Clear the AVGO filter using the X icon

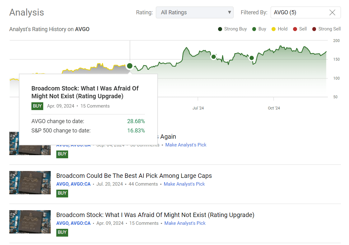[332, 12]
